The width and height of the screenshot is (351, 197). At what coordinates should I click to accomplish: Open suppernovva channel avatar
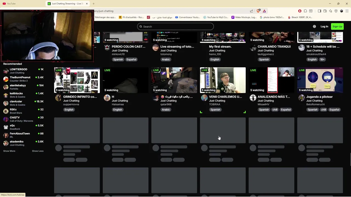(58, 98)
